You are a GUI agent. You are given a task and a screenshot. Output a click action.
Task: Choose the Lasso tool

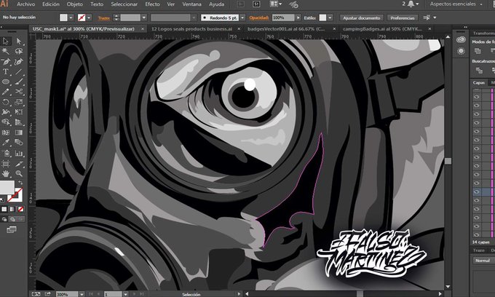pos(19,51)
